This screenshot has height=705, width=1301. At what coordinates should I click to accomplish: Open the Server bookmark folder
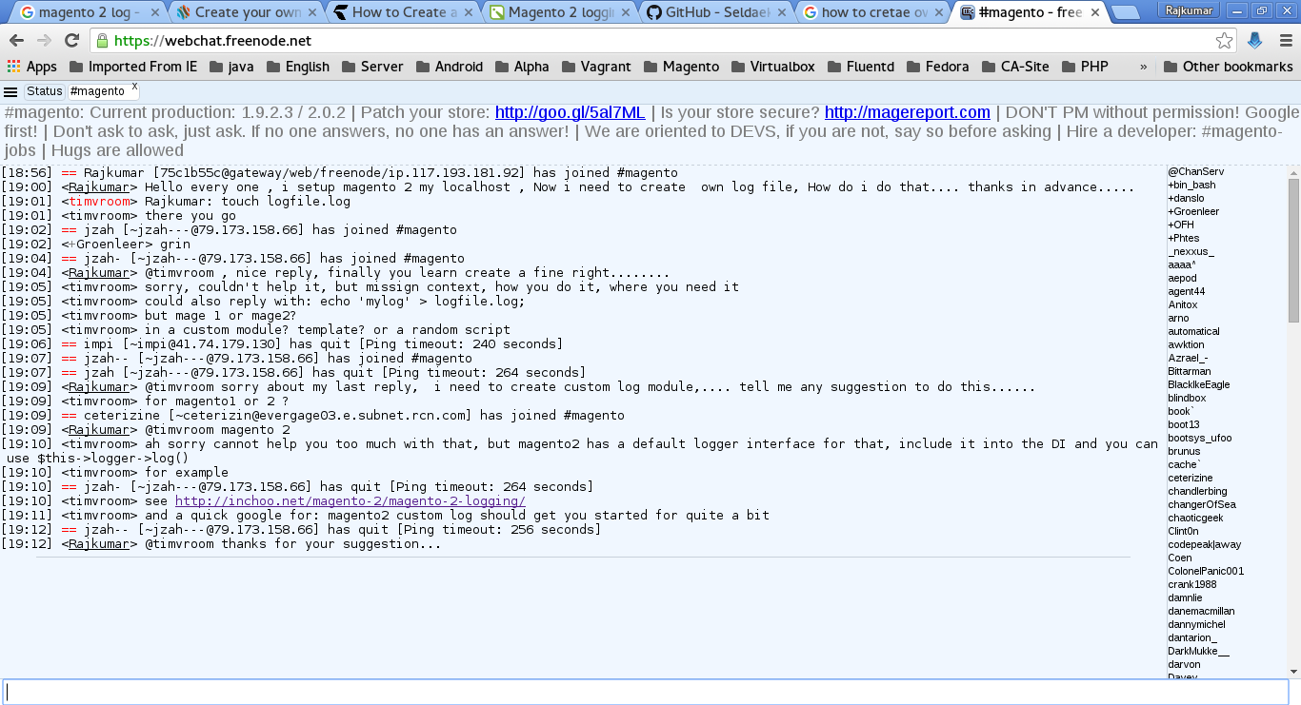[372, 67]
